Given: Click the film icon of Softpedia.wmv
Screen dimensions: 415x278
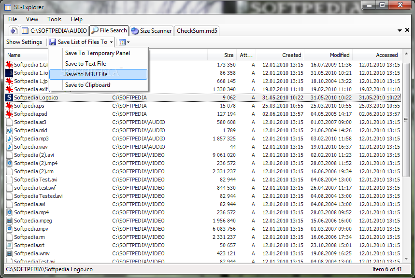Looking at the screenshot, I should coord(9,253).
